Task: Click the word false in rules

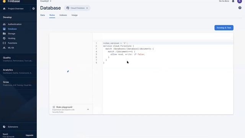Action: click(x=141, y=54)
